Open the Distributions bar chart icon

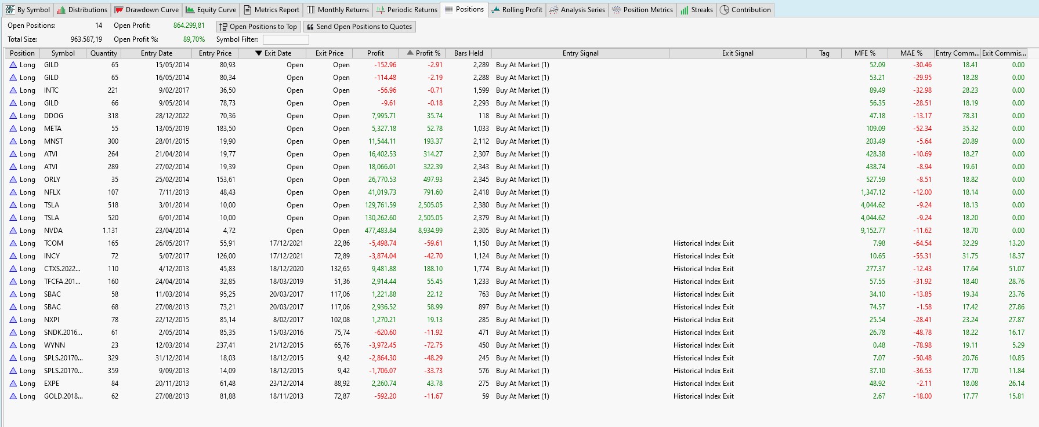pos(61,10)
